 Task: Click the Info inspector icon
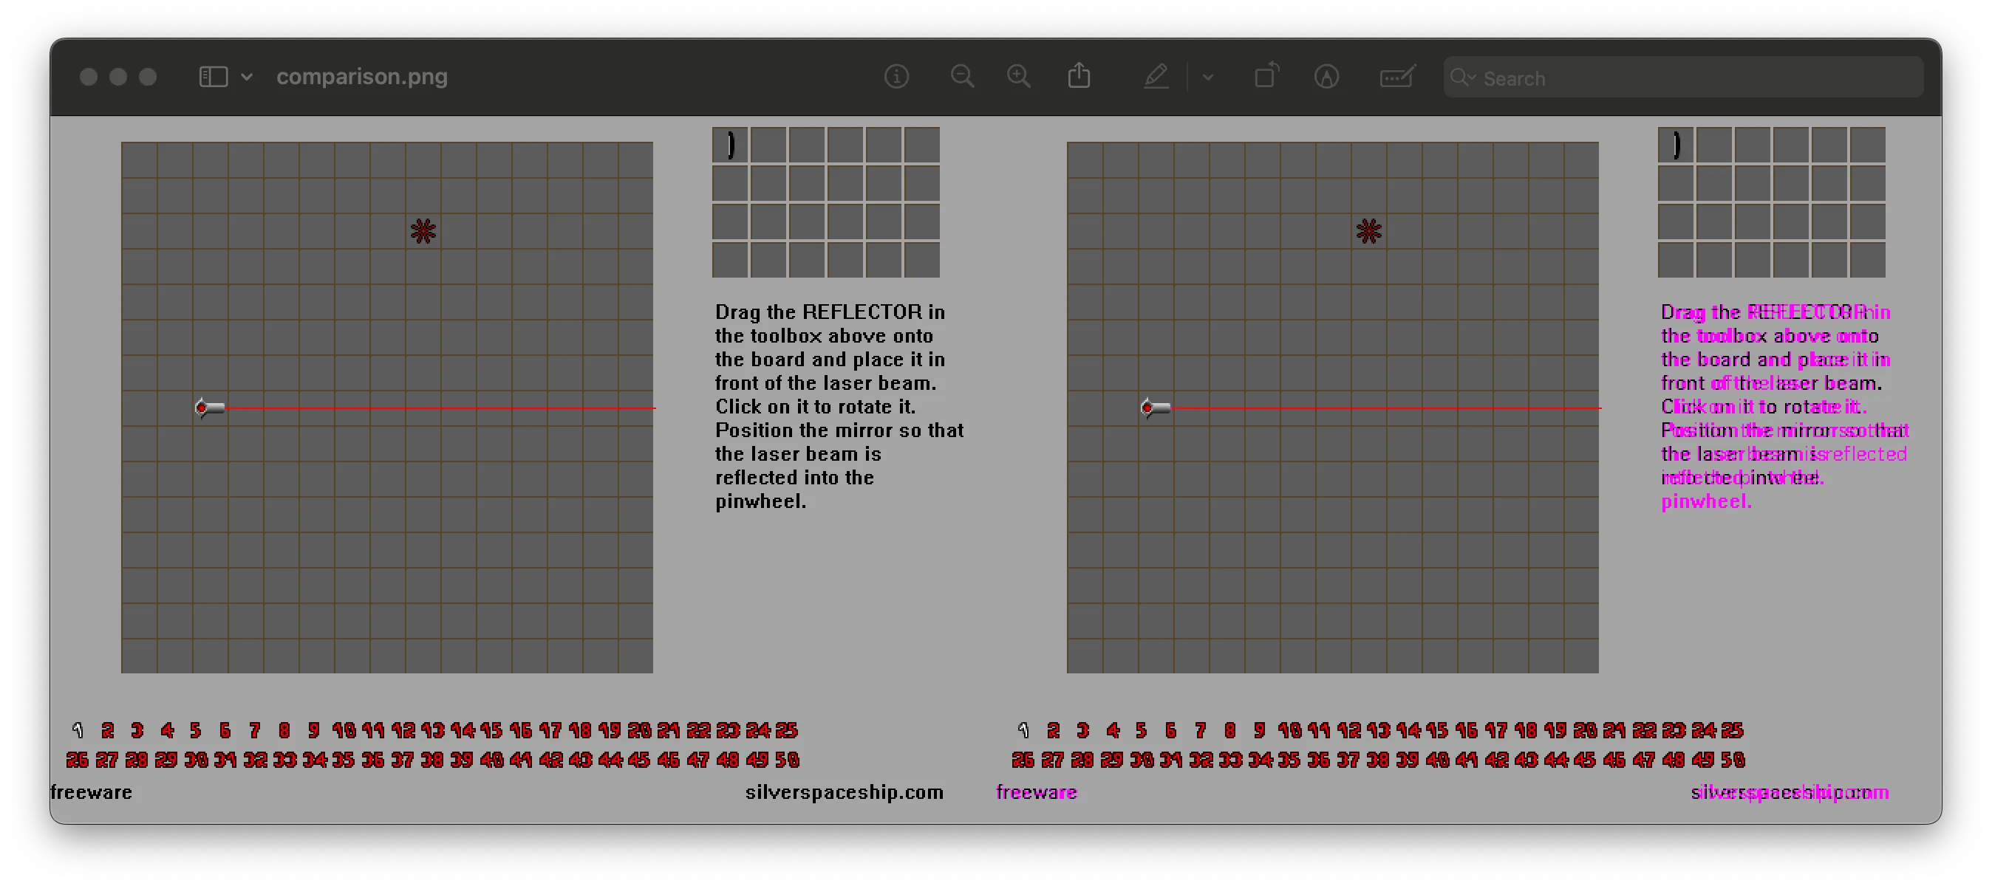[x=896, y=77]
